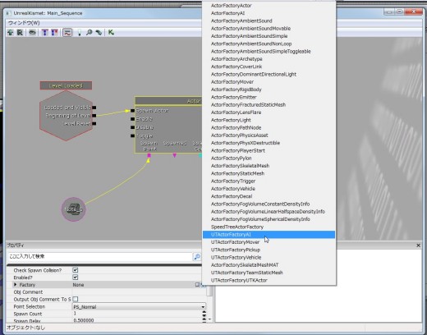The width and height of the screenshot is (427, 335).
Task: Choose ActorFactoryEmitter from the list
Action: [269, 97]
